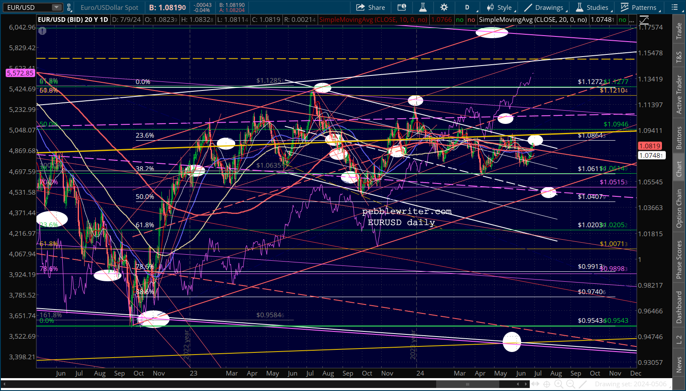Click the drawing tool line icon
Image resolution: width=686 pixels, height=391 pixels.
[x=583, y=384]
